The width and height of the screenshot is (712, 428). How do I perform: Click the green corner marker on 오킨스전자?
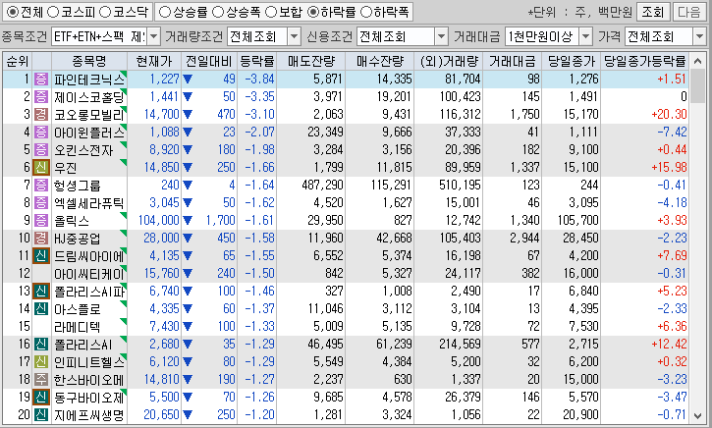123,144
